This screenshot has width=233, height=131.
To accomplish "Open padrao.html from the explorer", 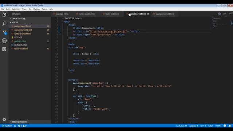I will pyautogui.click(x=20, y=41).
